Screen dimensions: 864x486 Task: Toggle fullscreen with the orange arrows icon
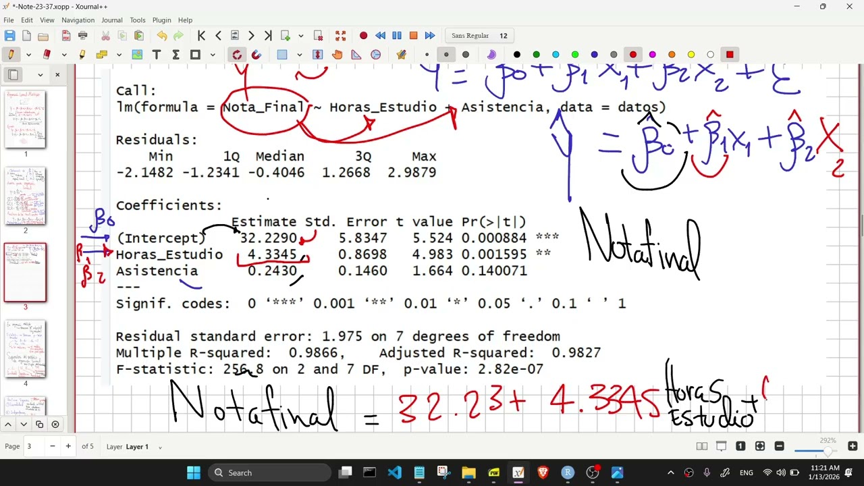coord(341,36)
